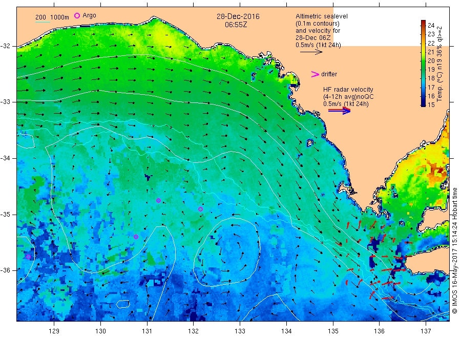Viewport: 461px width, 338px height.
Task: Click the 'Temp. (°C) n19 36% ql>=2' label
Action: [x=439, y=64]
